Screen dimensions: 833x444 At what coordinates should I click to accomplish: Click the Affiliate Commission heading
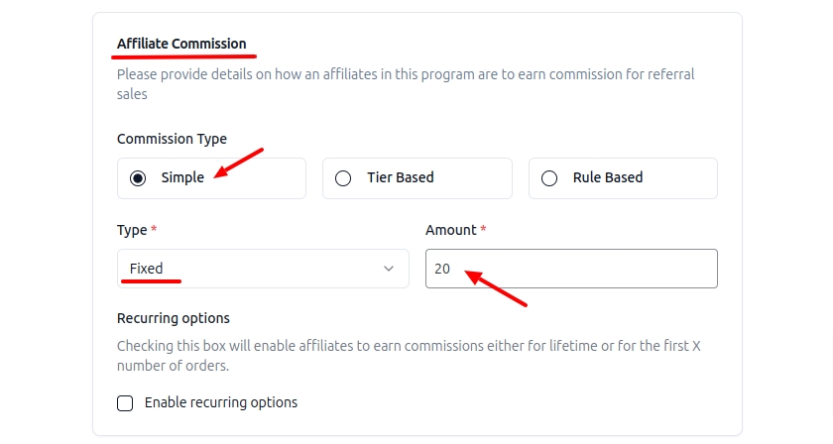tap(181, 44)
